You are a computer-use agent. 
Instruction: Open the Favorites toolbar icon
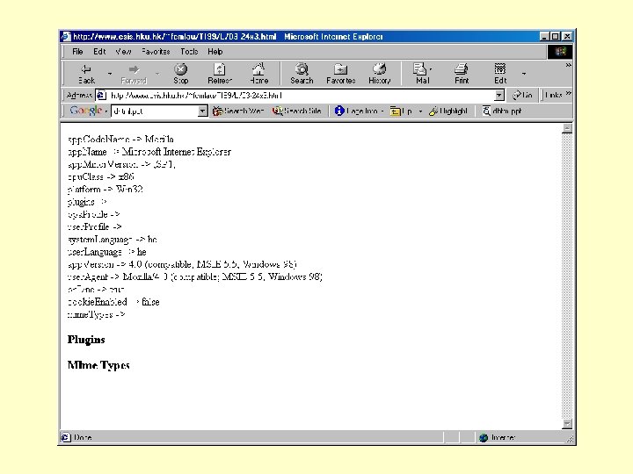click(340, 69)
